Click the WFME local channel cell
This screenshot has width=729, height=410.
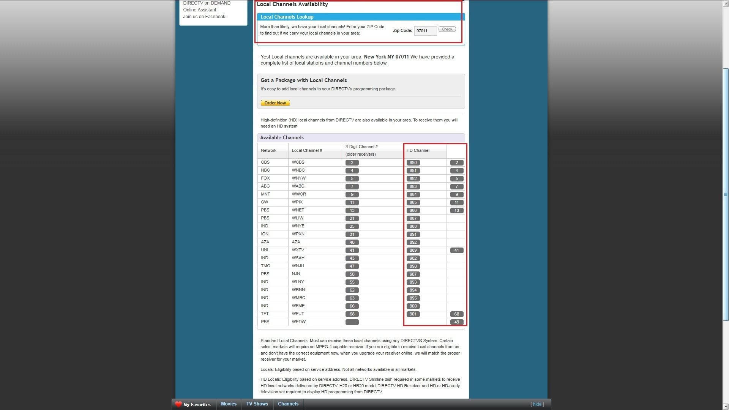pyautogui.click(x=315, y=306)
